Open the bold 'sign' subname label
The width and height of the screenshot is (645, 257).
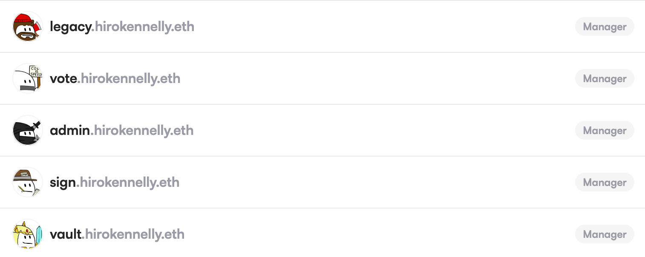click(63, 183)
